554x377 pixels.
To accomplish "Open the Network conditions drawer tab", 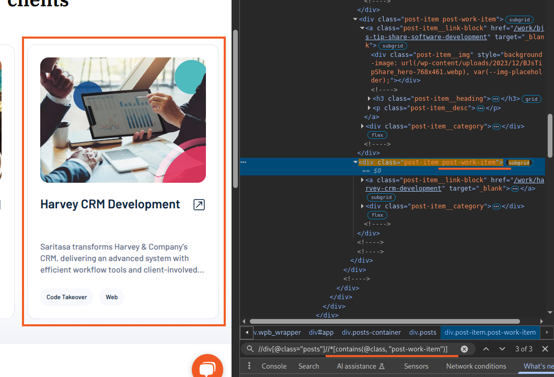I will 476,366.
